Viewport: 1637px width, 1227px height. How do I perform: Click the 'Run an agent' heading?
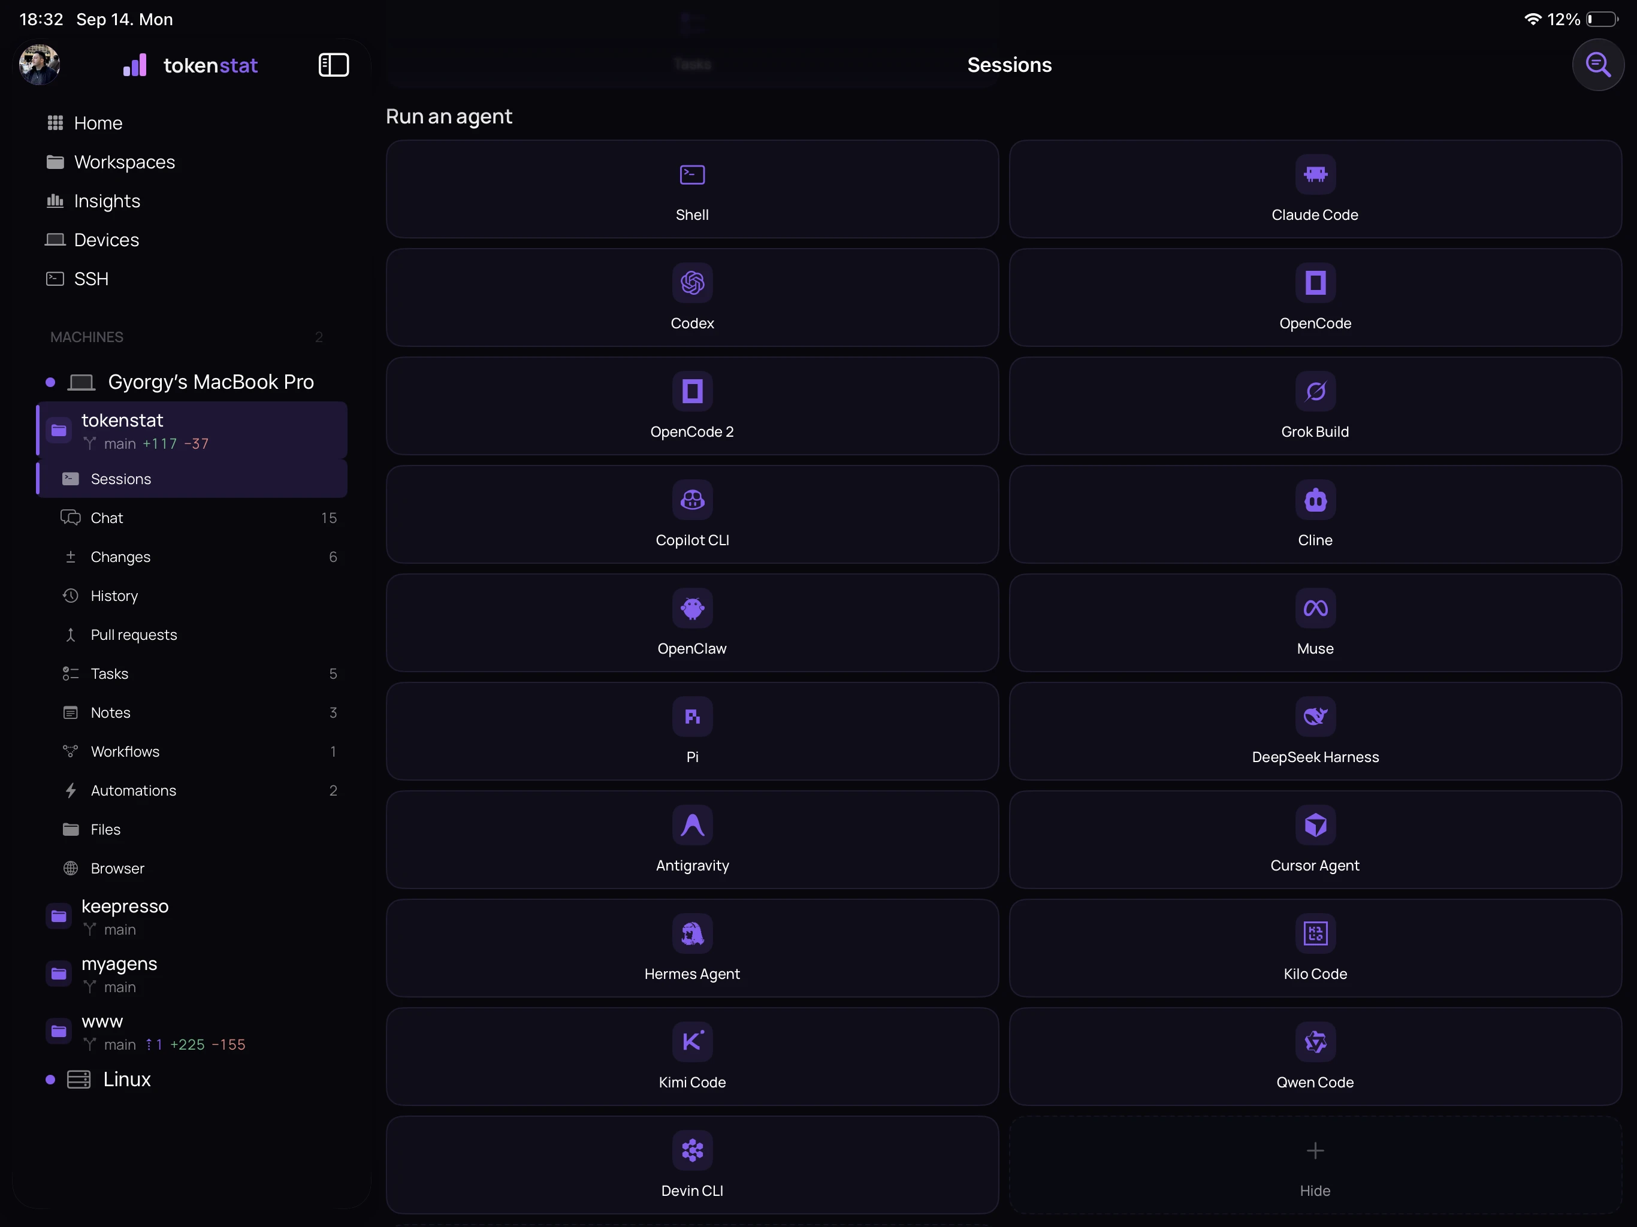tap(449, 116)
